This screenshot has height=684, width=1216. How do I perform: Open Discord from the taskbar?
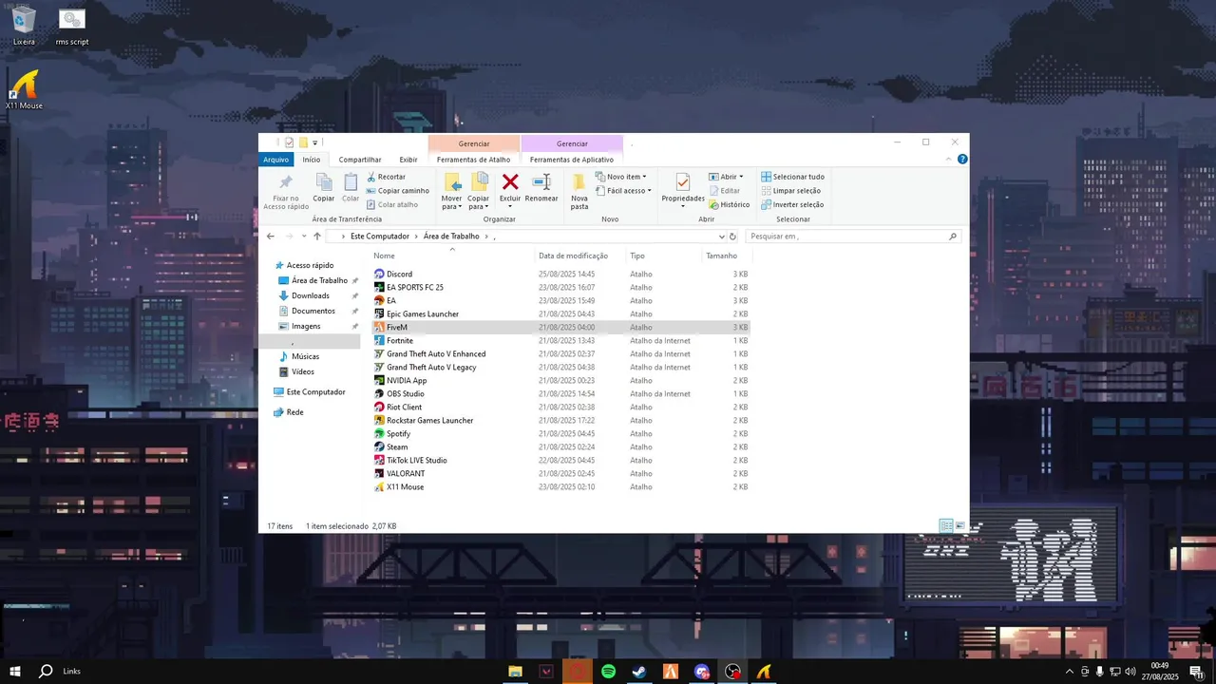[702, 672]
